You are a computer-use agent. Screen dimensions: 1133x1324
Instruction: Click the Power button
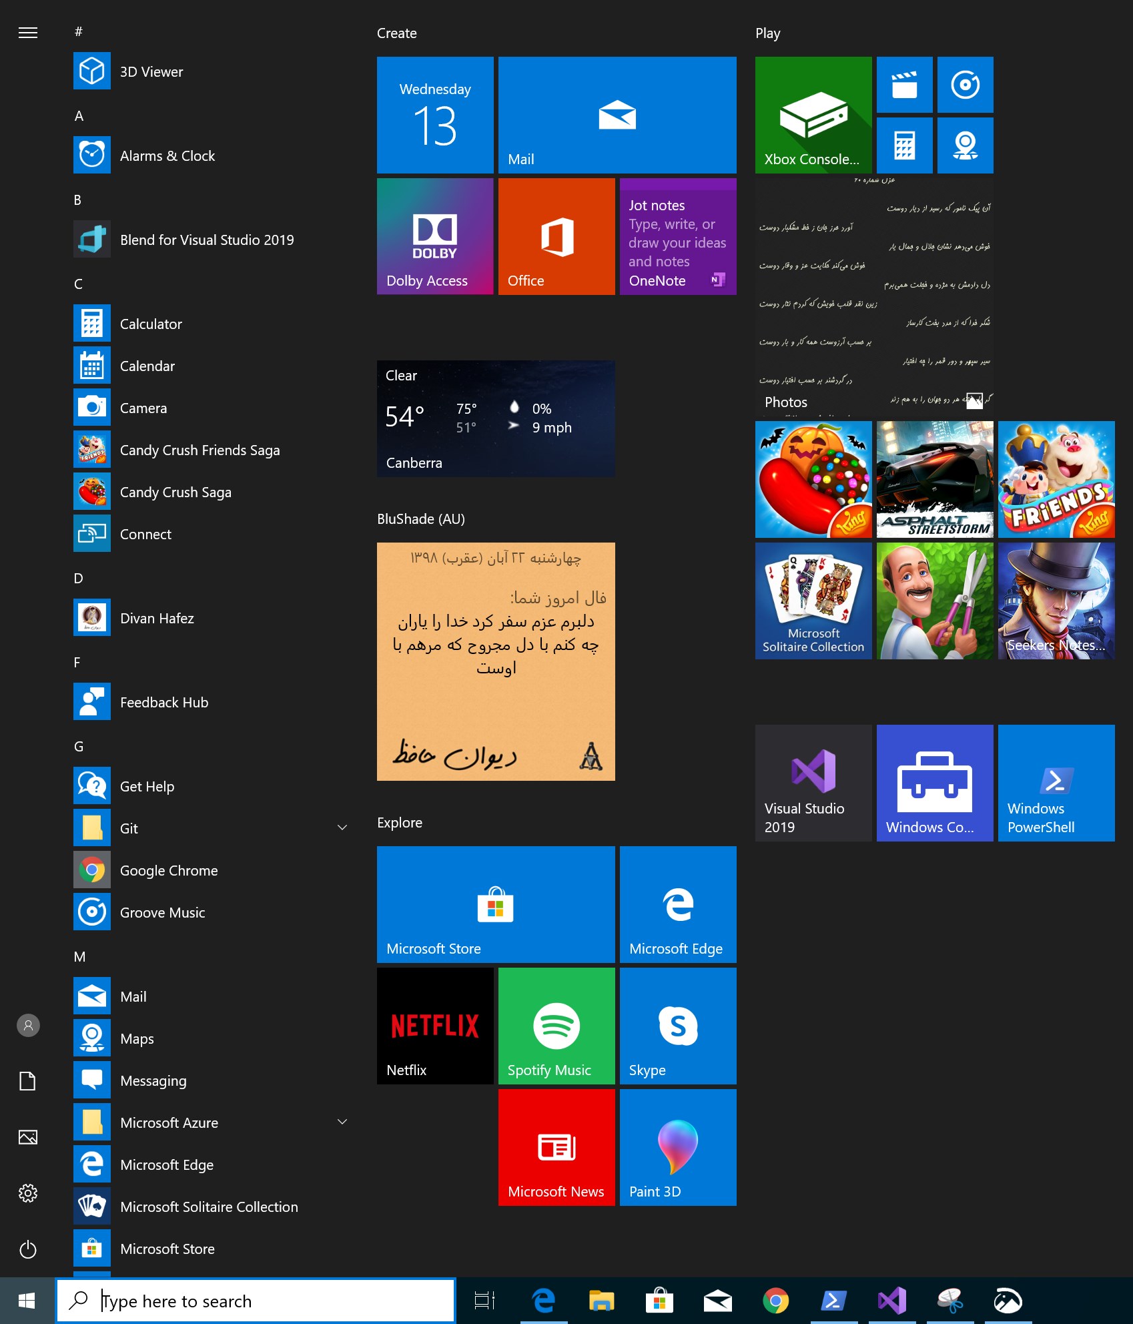(28, 1249)
